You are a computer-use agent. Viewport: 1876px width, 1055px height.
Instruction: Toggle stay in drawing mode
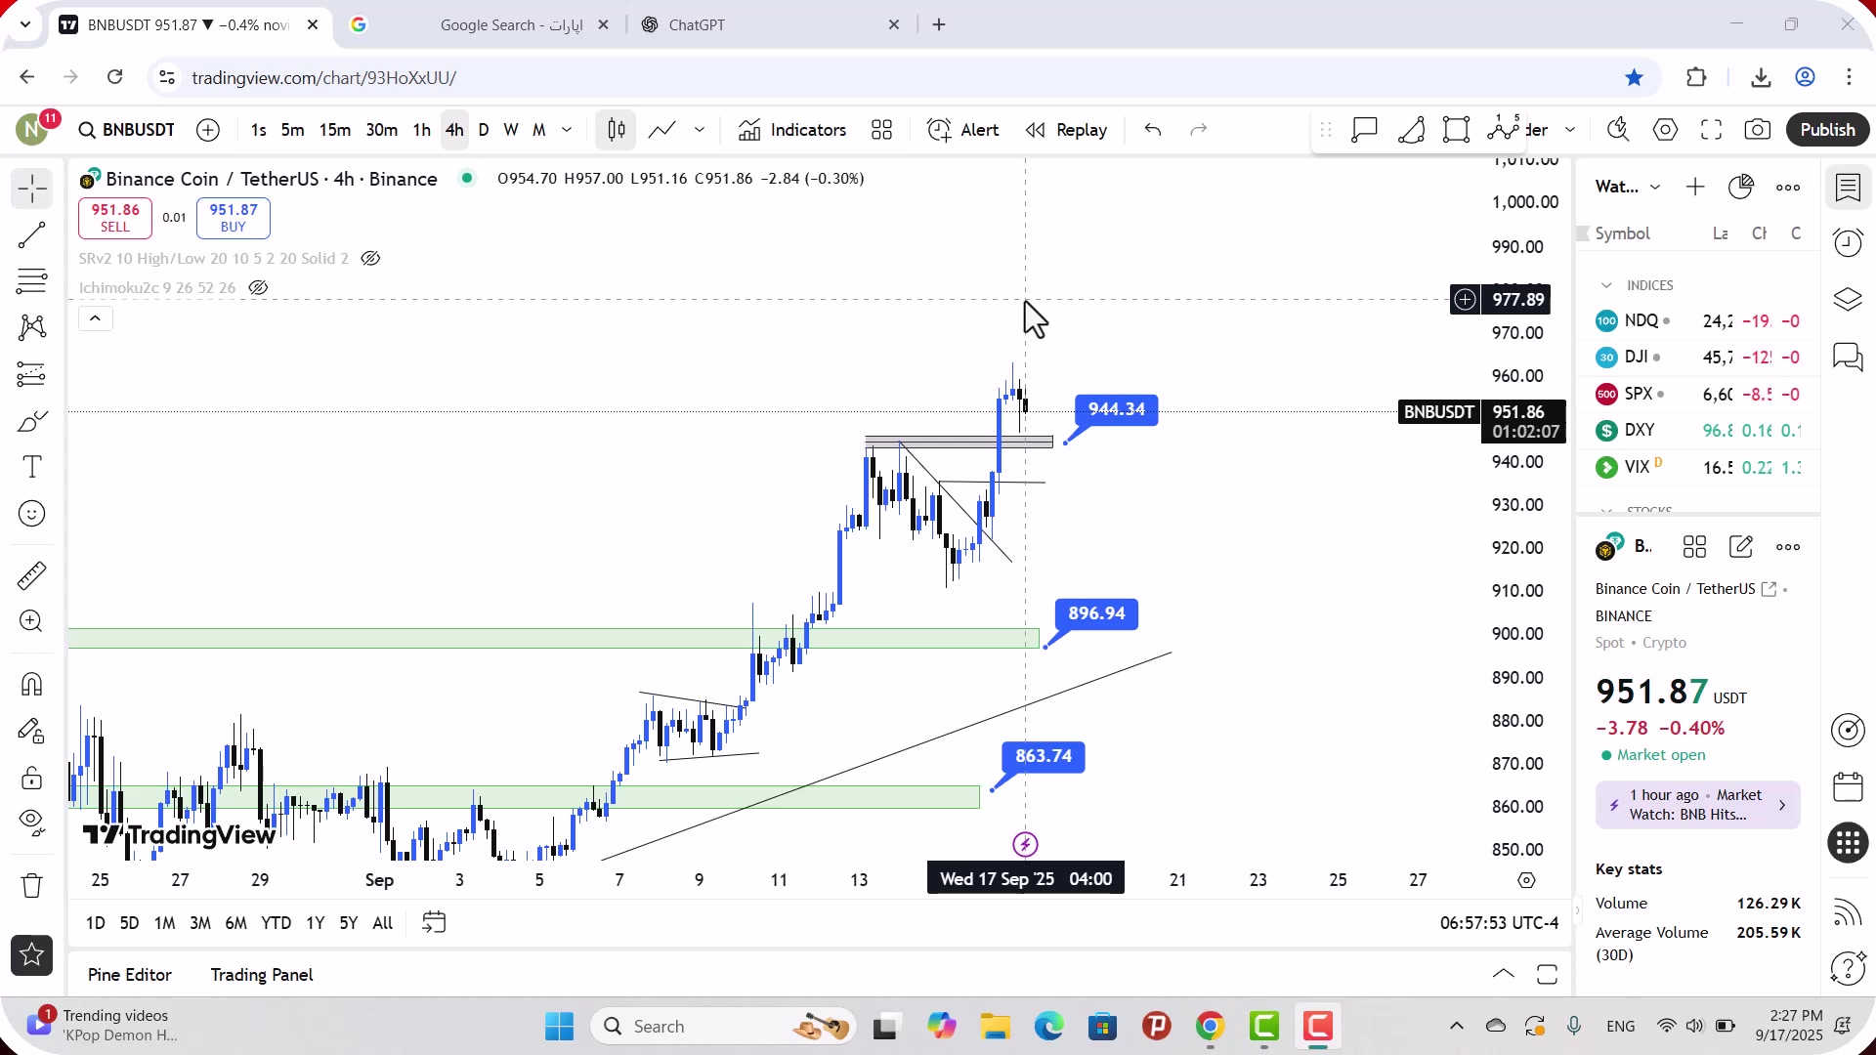(x=32, y=731)
